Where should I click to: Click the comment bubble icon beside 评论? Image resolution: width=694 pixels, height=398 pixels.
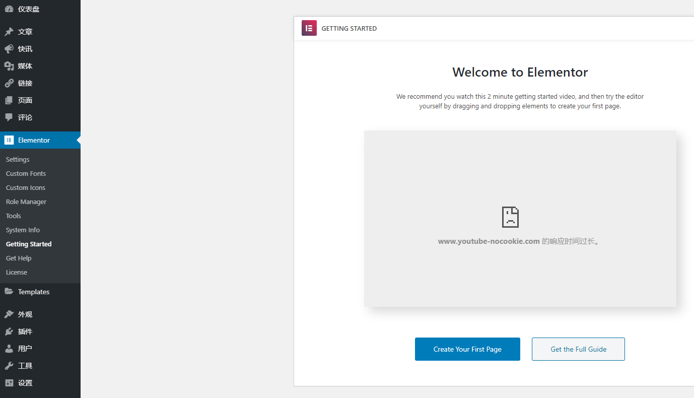click(9, 117)
